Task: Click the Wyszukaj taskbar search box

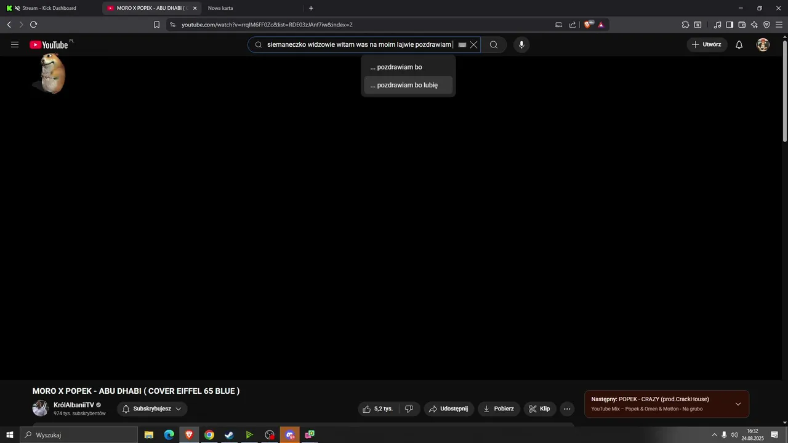Action: (x=79, y=435)
